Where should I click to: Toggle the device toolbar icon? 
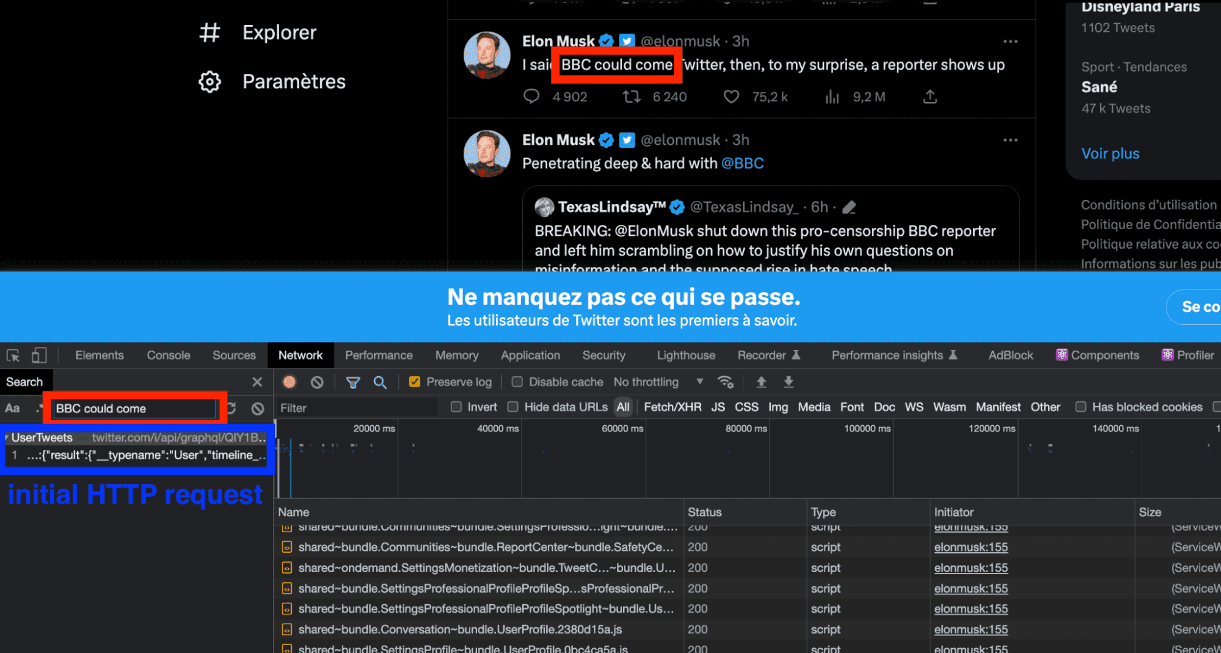point(38,355)
